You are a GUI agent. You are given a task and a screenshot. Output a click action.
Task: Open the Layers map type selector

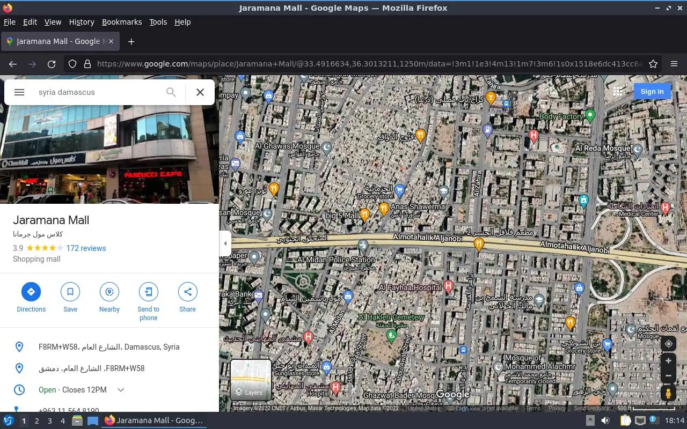click(x=251, y=380)
